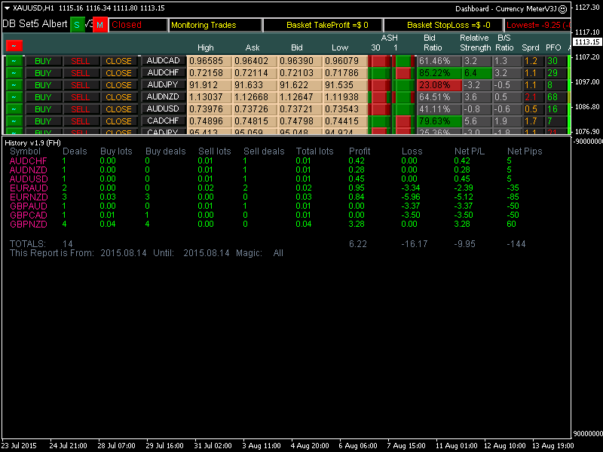Click the 1113.15 current price label on the scale
Image resolution: width=603 pixels, height=452 pixels.
(x=587, y=41)
